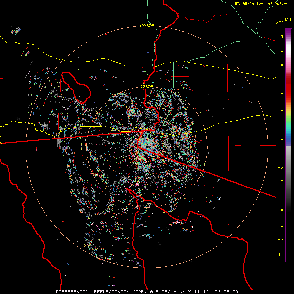The height and width of the screenshot is (294, 294).
Task: Click the positive 4 dB scale tick label
Action: pyautogui.click(x=282, y=80)
